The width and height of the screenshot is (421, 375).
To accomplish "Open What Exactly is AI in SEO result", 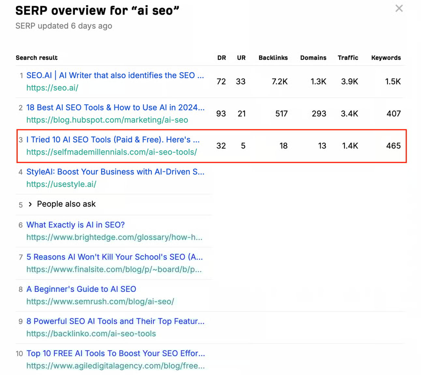I will pos(76,225).
